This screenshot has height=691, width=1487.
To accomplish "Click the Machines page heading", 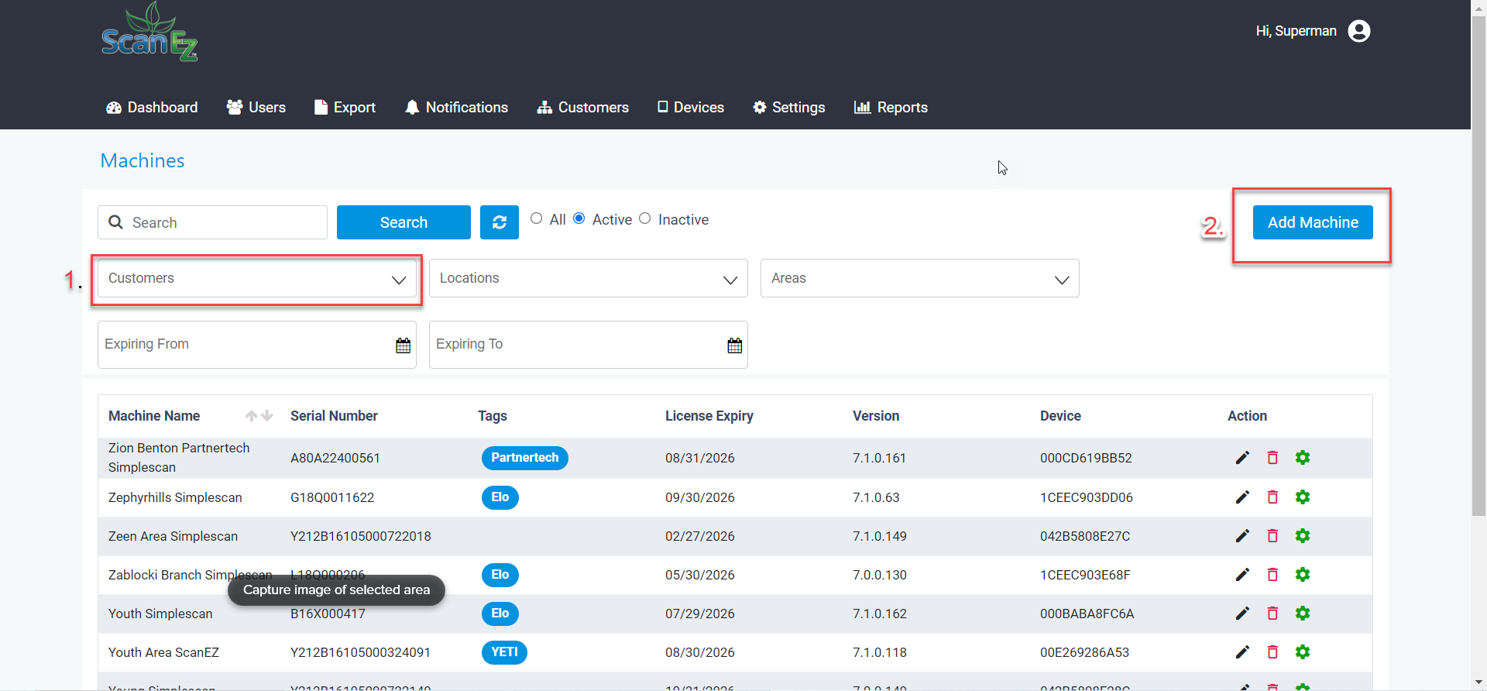I will pyautogui.click(x=143, y=160).
